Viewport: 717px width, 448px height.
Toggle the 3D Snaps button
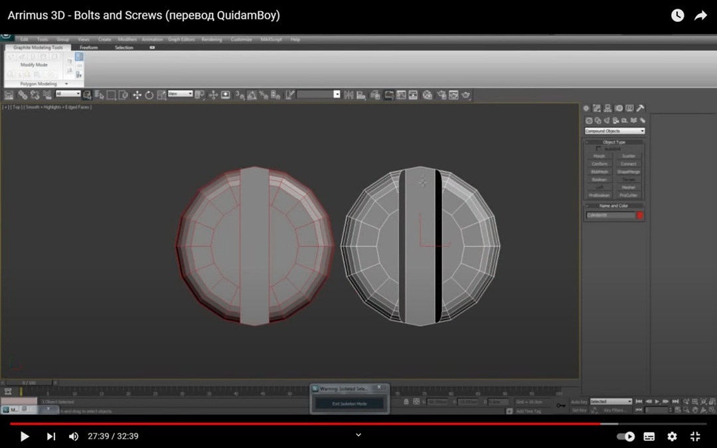click(x=240, y=95)
